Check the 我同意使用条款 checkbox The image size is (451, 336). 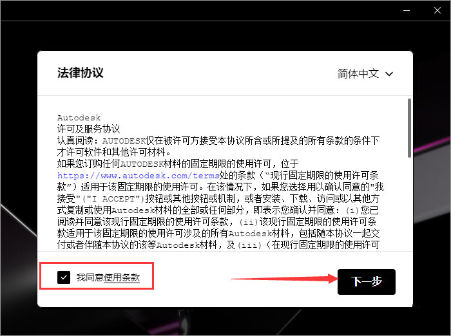coord(64,277)
